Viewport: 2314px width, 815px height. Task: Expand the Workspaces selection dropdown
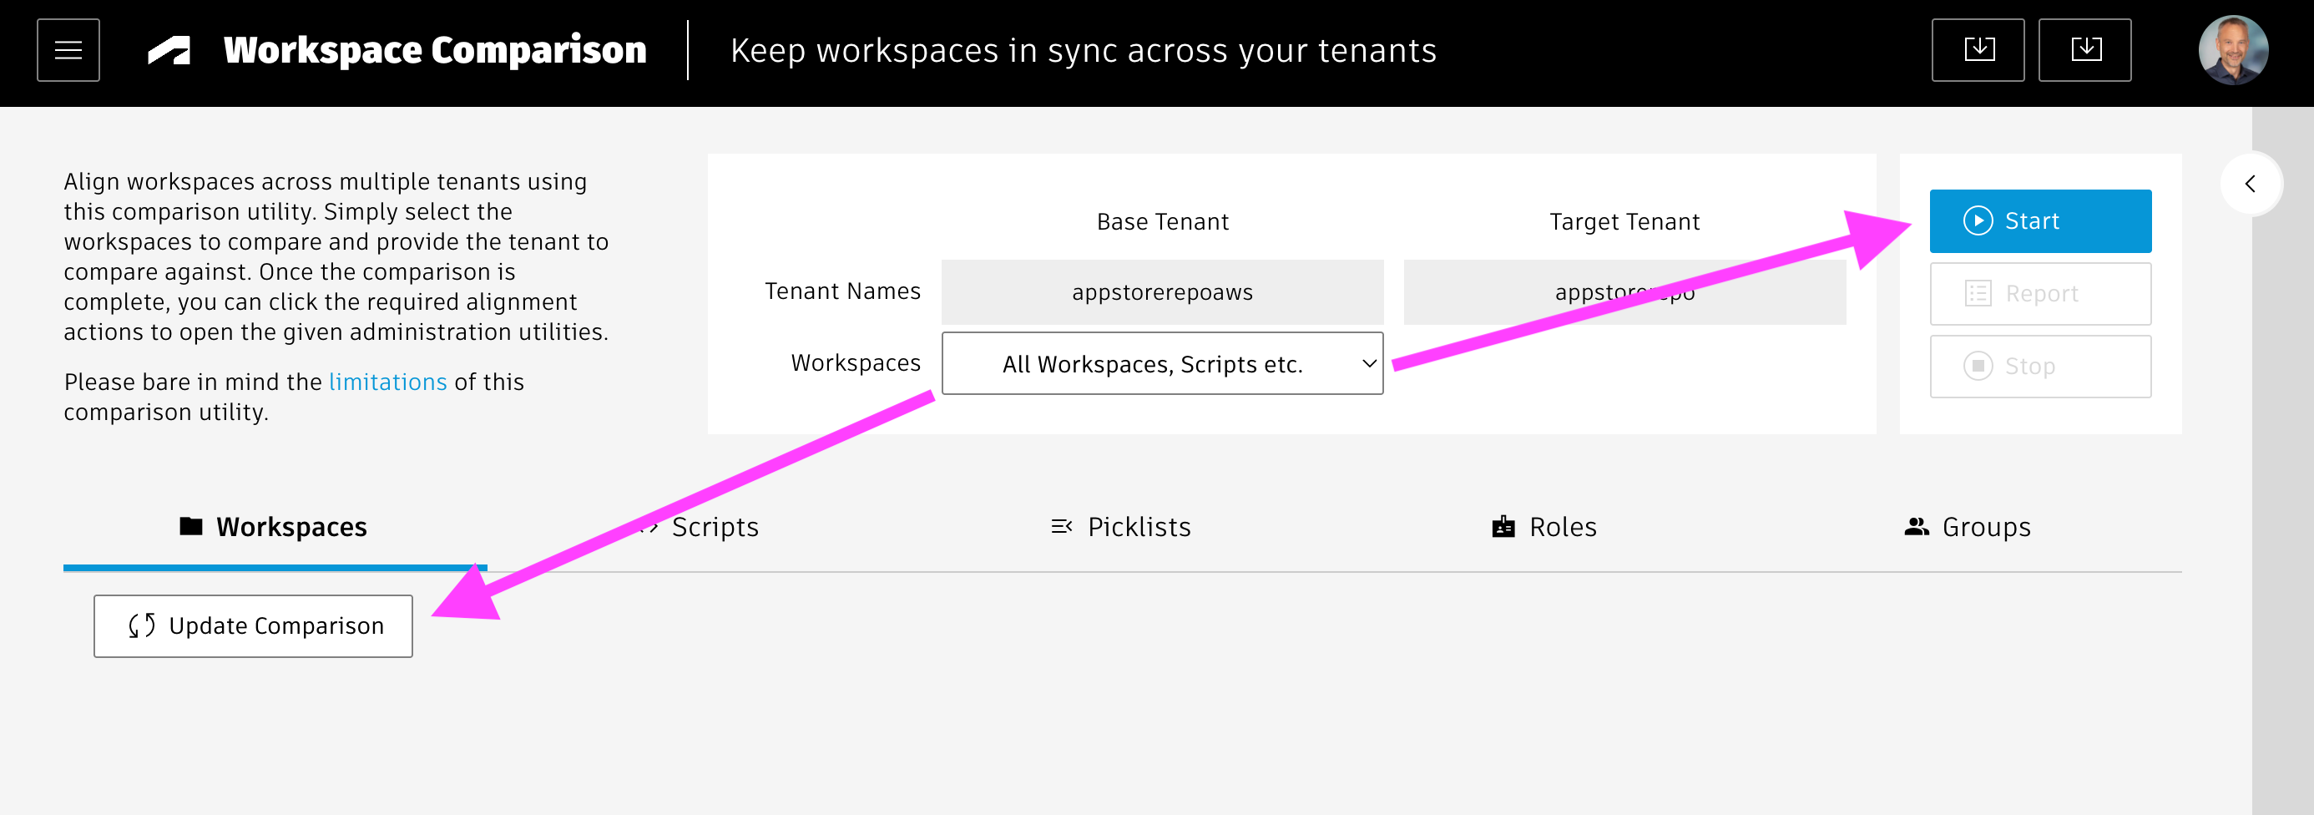(x=1161, y=364)
